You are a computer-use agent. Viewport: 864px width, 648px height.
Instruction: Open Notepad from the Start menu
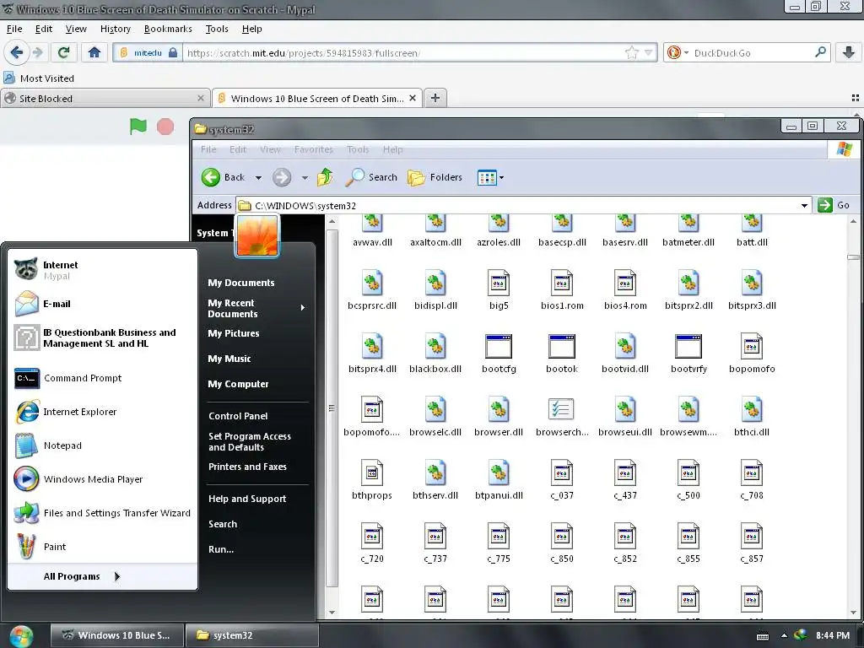102,445
